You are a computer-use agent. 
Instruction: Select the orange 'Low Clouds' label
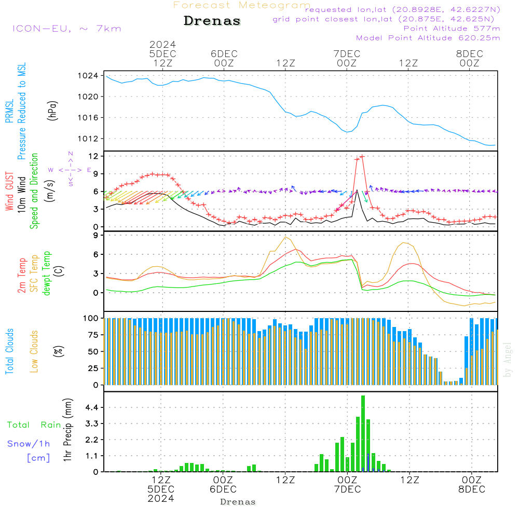tap(34, 351)
